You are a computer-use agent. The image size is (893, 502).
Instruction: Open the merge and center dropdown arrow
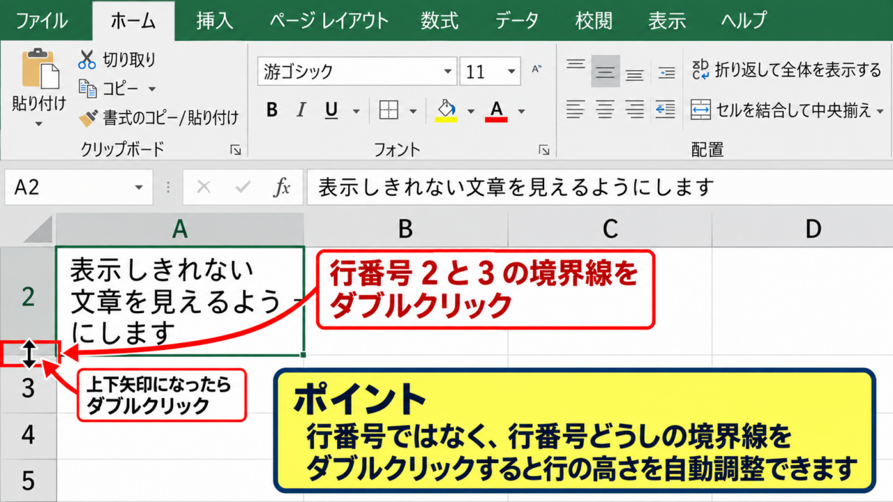(880, 111)
